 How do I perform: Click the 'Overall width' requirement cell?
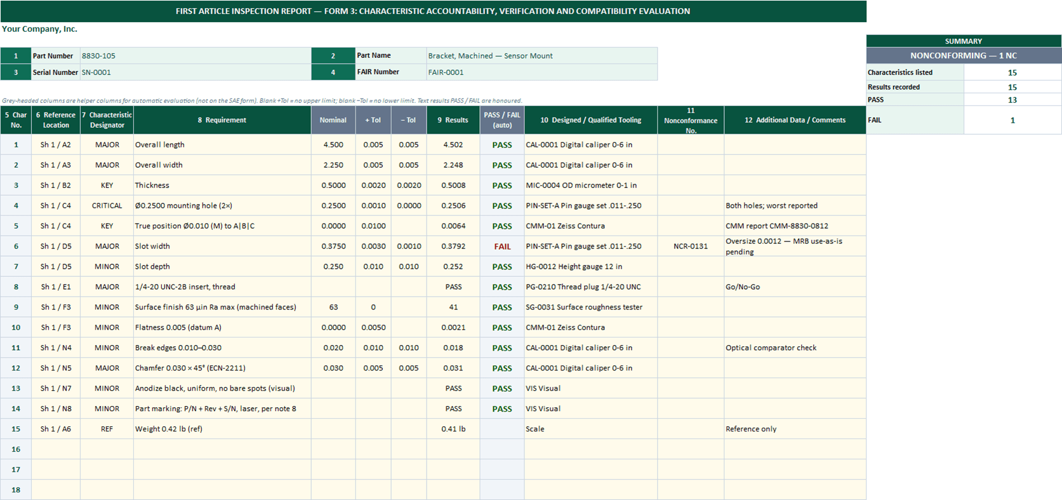point(222,165)
